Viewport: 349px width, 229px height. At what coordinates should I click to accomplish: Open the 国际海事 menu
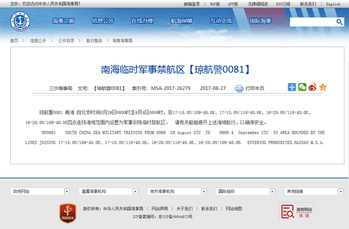click(x=261, y=21)
